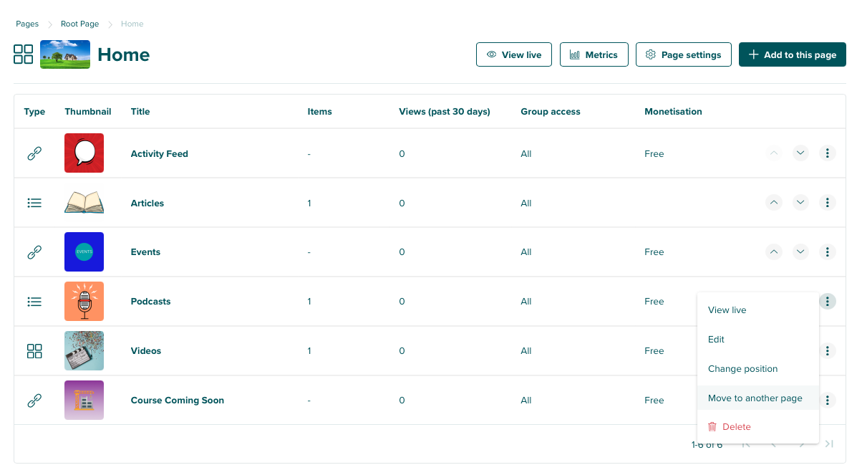Select the list-type icon next to Articles
The width and height of the screenshot is (862, 465).
pos(34,202)
